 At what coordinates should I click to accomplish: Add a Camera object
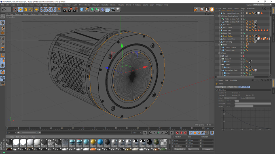pos(113,9)
